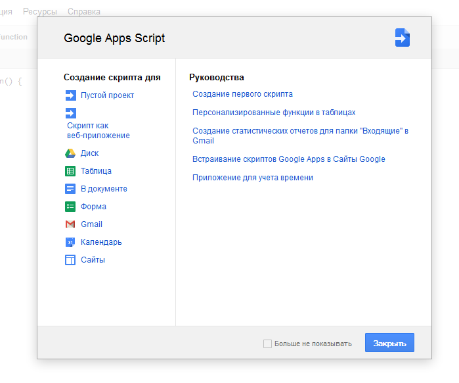Click the Закрыть button
Screen dimensions: 459x383
click(389, 343)
